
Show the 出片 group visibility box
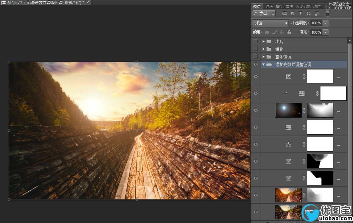(x=256, y=42)
